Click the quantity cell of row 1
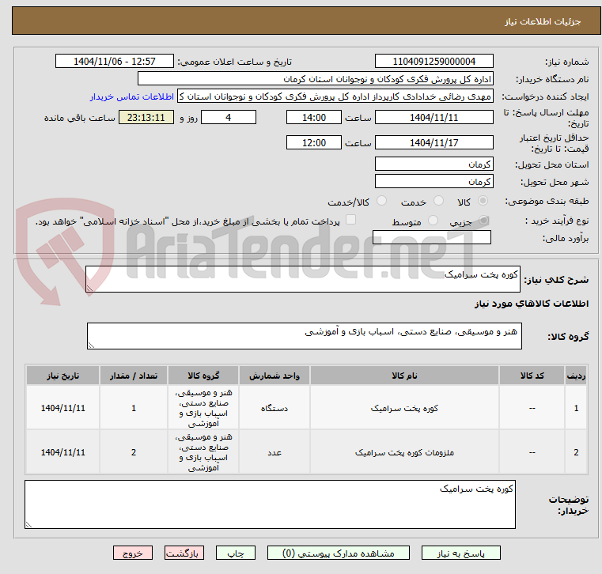This screenshot has height=574, width=602. (134, 408)
